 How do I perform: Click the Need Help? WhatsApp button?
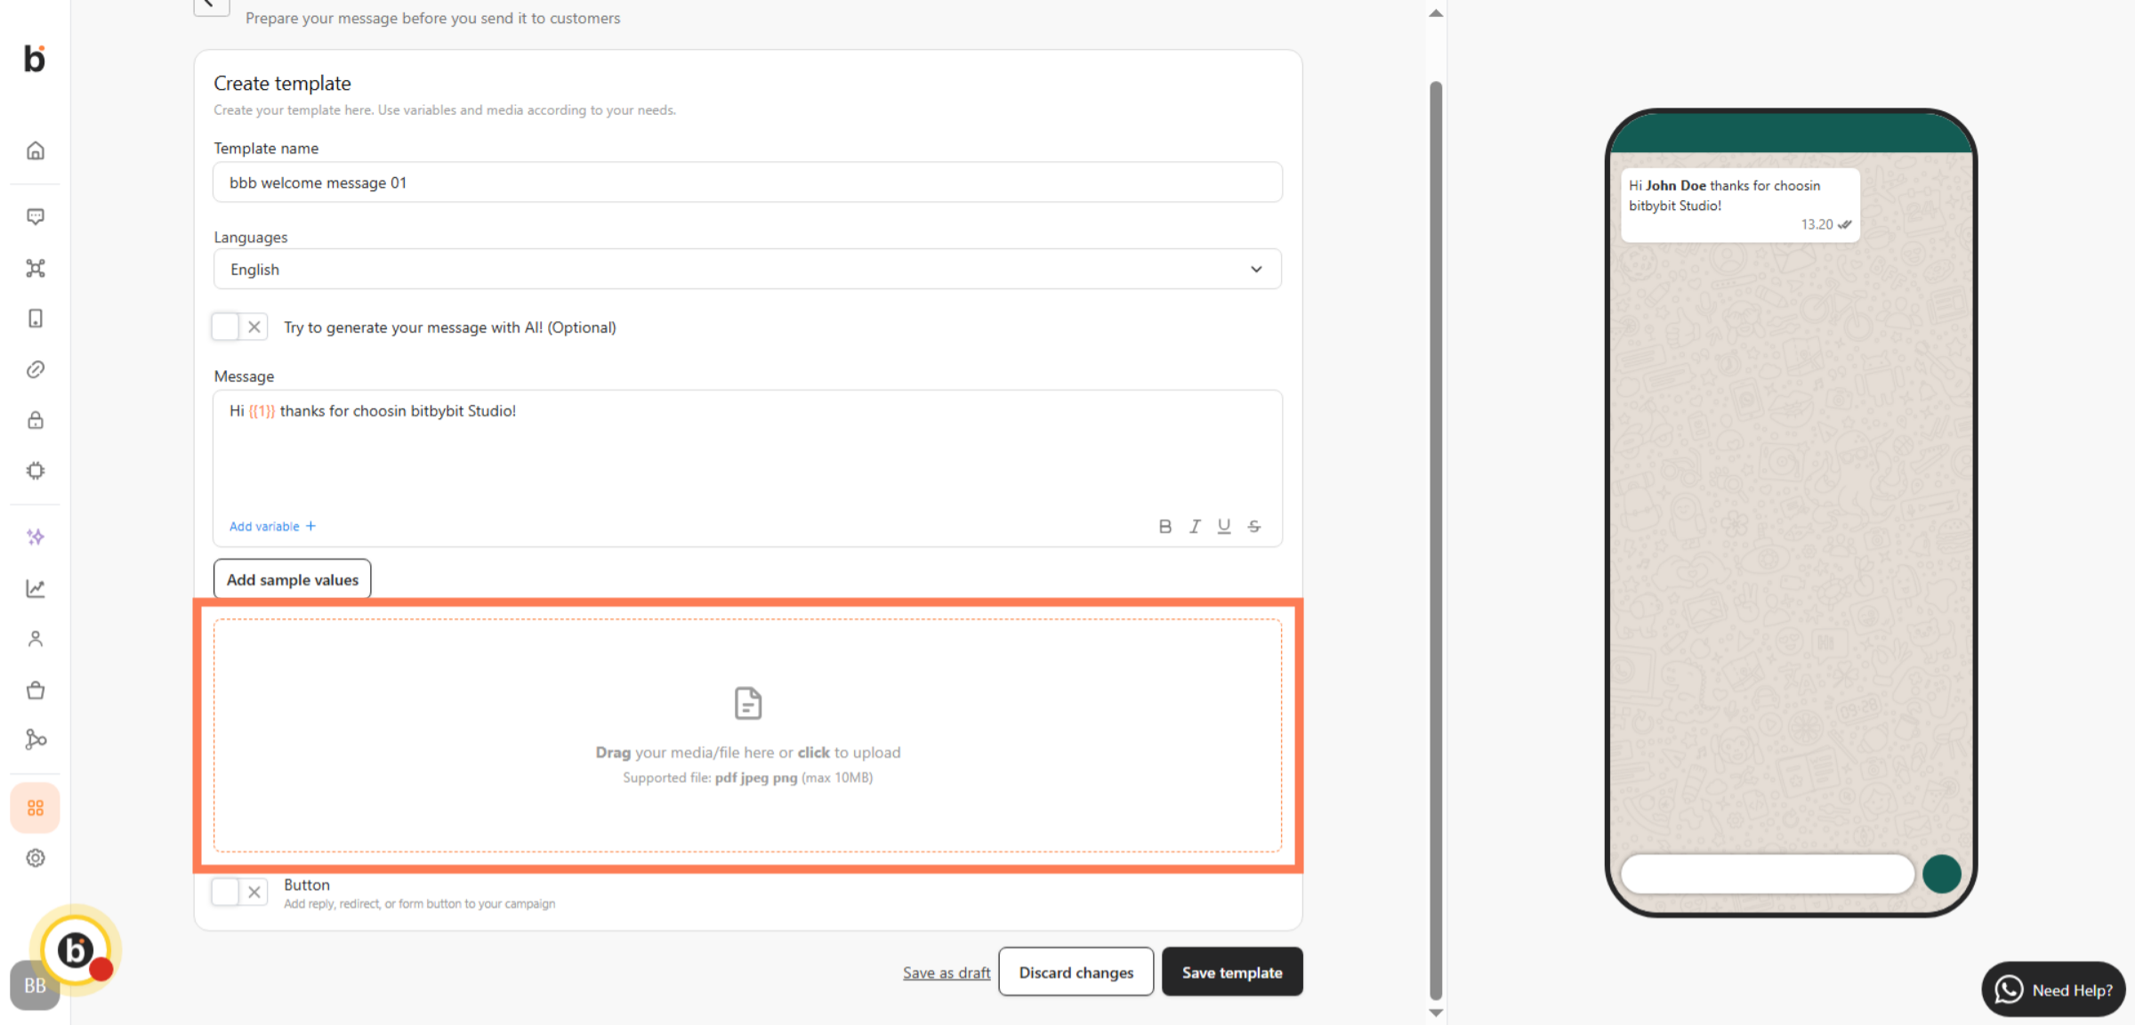[x=2053, y=990]
